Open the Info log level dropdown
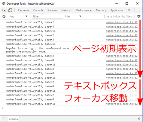This screenshot has width=143, height=122. (x=73, y=16)
